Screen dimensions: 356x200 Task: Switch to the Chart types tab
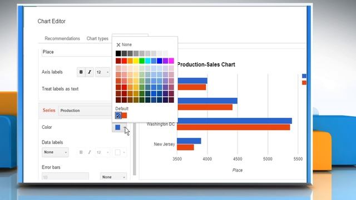pos(97,38)
